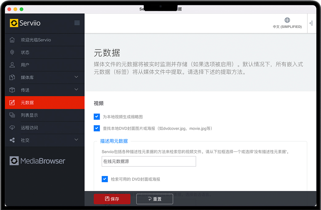Open the 列表显示 menu item
This screenshot has width=321, height=210.
point(29,115)
